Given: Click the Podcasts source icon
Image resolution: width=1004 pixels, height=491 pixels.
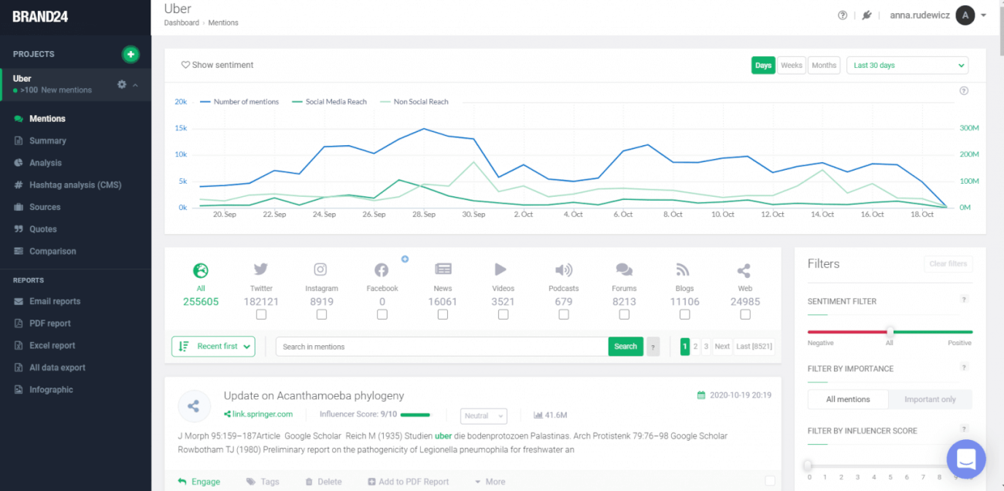Looking at the screenshot, I should pos(564,269).
